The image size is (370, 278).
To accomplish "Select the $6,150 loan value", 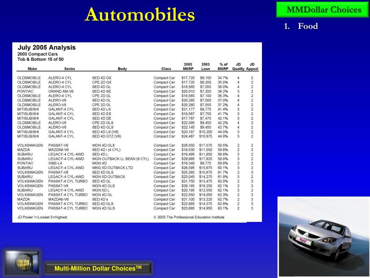I will click(x=206, y=78).
